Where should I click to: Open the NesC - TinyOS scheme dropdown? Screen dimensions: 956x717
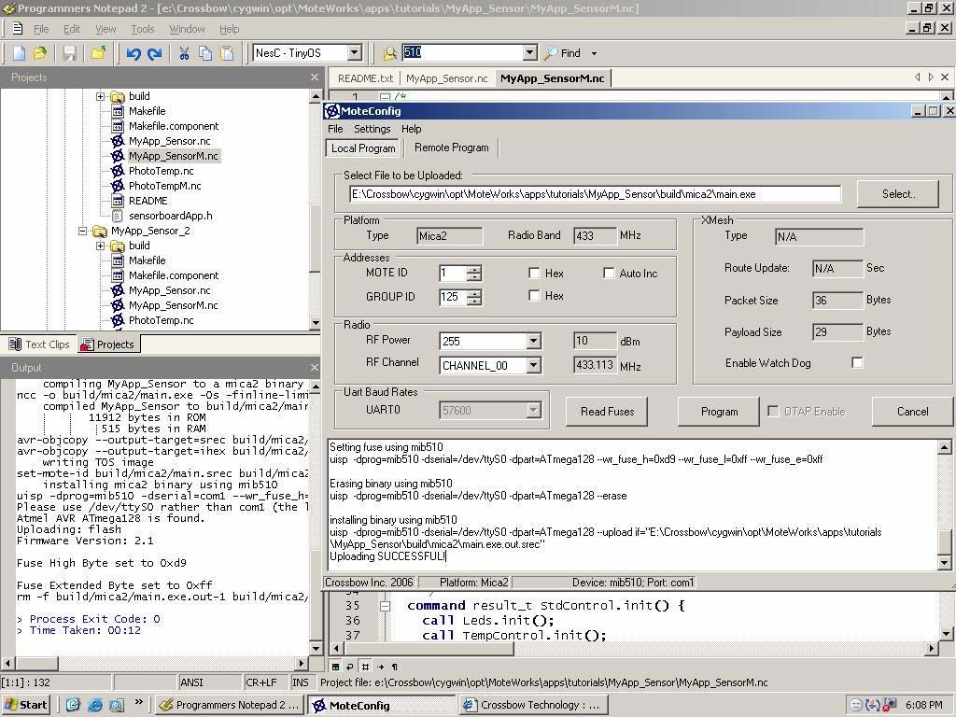coord(355,53)
